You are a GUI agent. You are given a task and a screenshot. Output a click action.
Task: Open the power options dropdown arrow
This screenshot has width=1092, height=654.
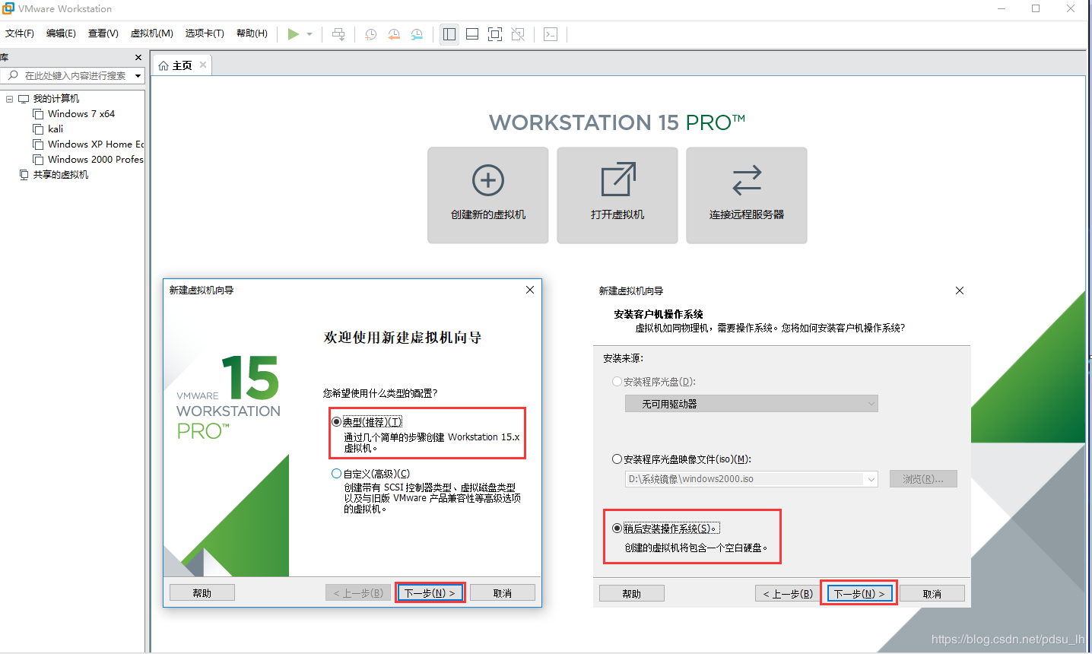[x=310, y=34]
